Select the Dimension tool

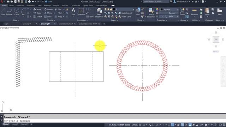[81, 12]
